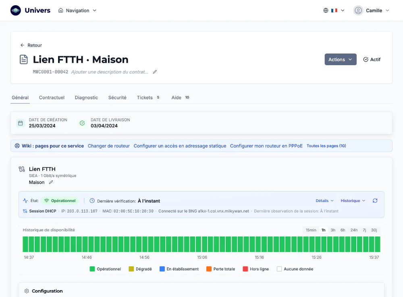The image size is (403, 297).
Task: Click the empty Aucune donnée legend swatch
Action: [x=279, y=269]
